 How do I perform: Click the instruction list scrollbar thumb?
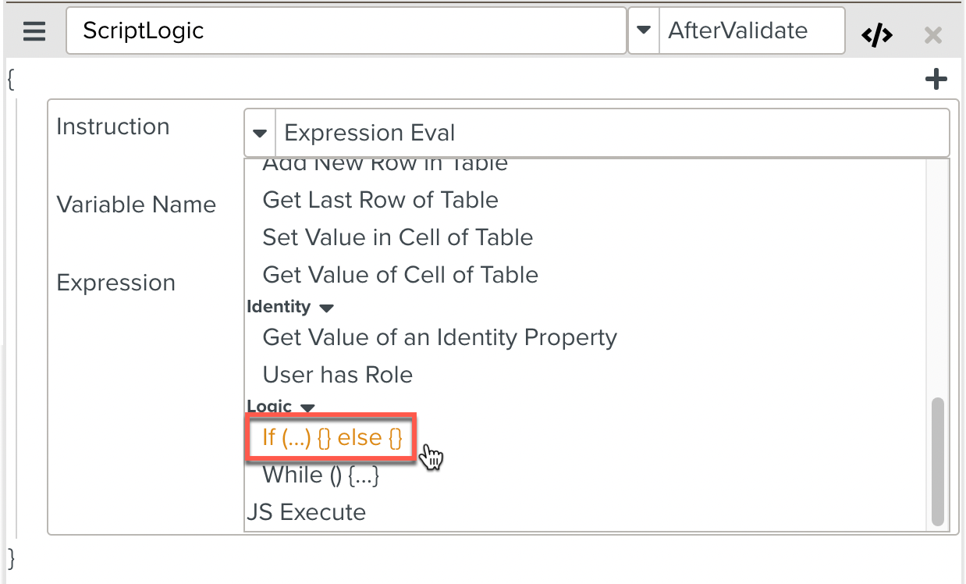point(937,461)
